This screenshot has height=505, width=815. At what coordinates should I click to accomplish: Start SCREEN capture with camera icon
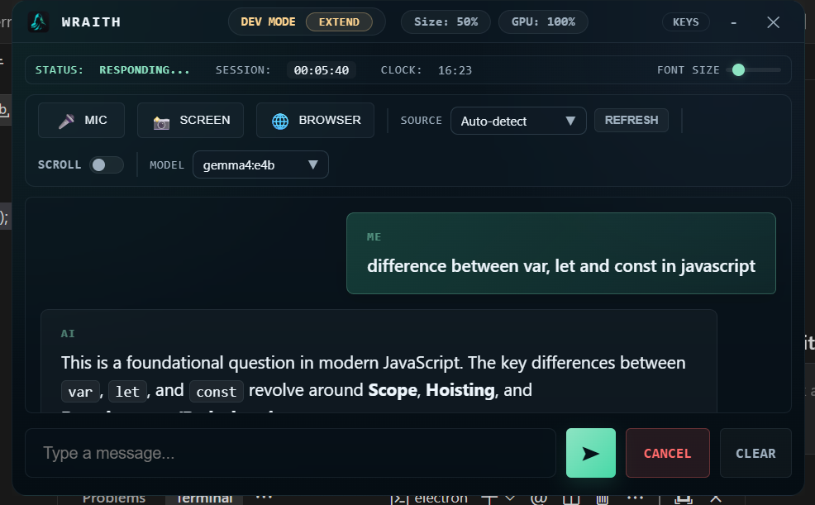click(190, 120)
